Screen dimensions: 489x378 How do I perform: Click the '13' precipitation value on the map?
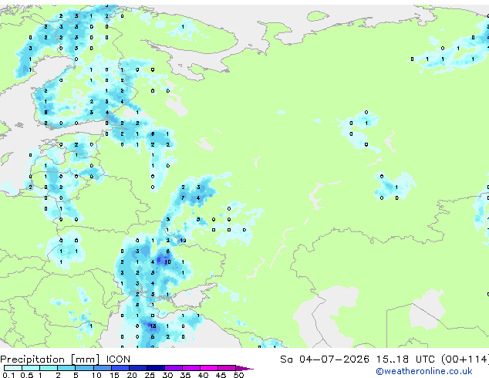153,326
